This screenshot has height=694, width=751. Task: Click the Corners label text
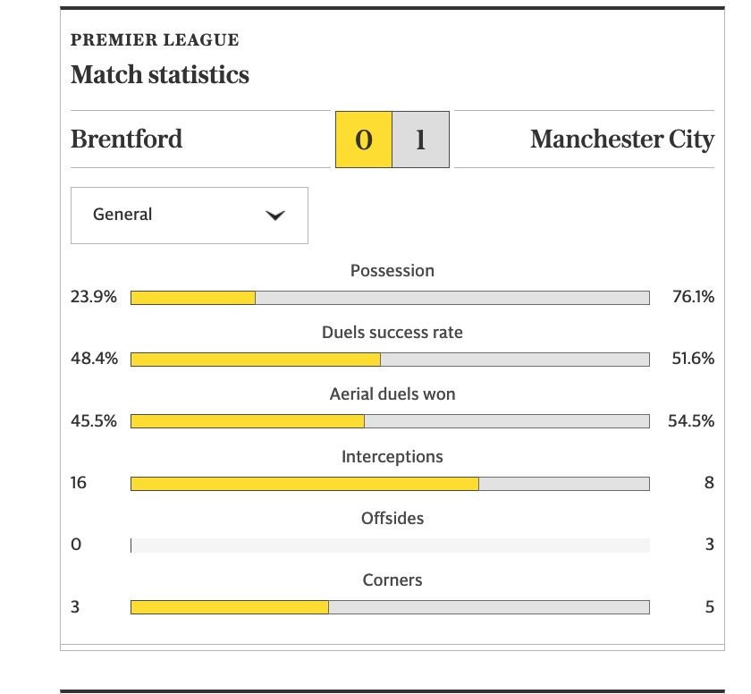[392, 580]
